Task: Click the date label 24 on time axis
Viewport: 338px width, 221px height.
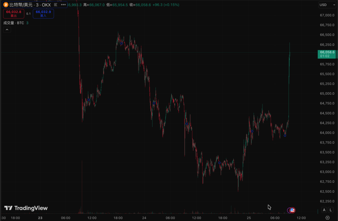Action: [x=144, y=218]
